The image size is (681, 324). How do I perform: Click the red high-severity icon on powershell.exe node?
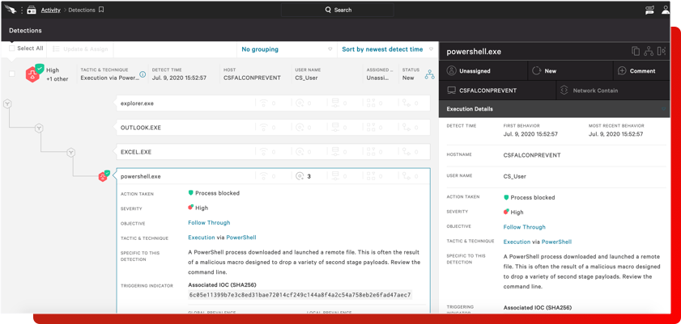tap(103, 176)
